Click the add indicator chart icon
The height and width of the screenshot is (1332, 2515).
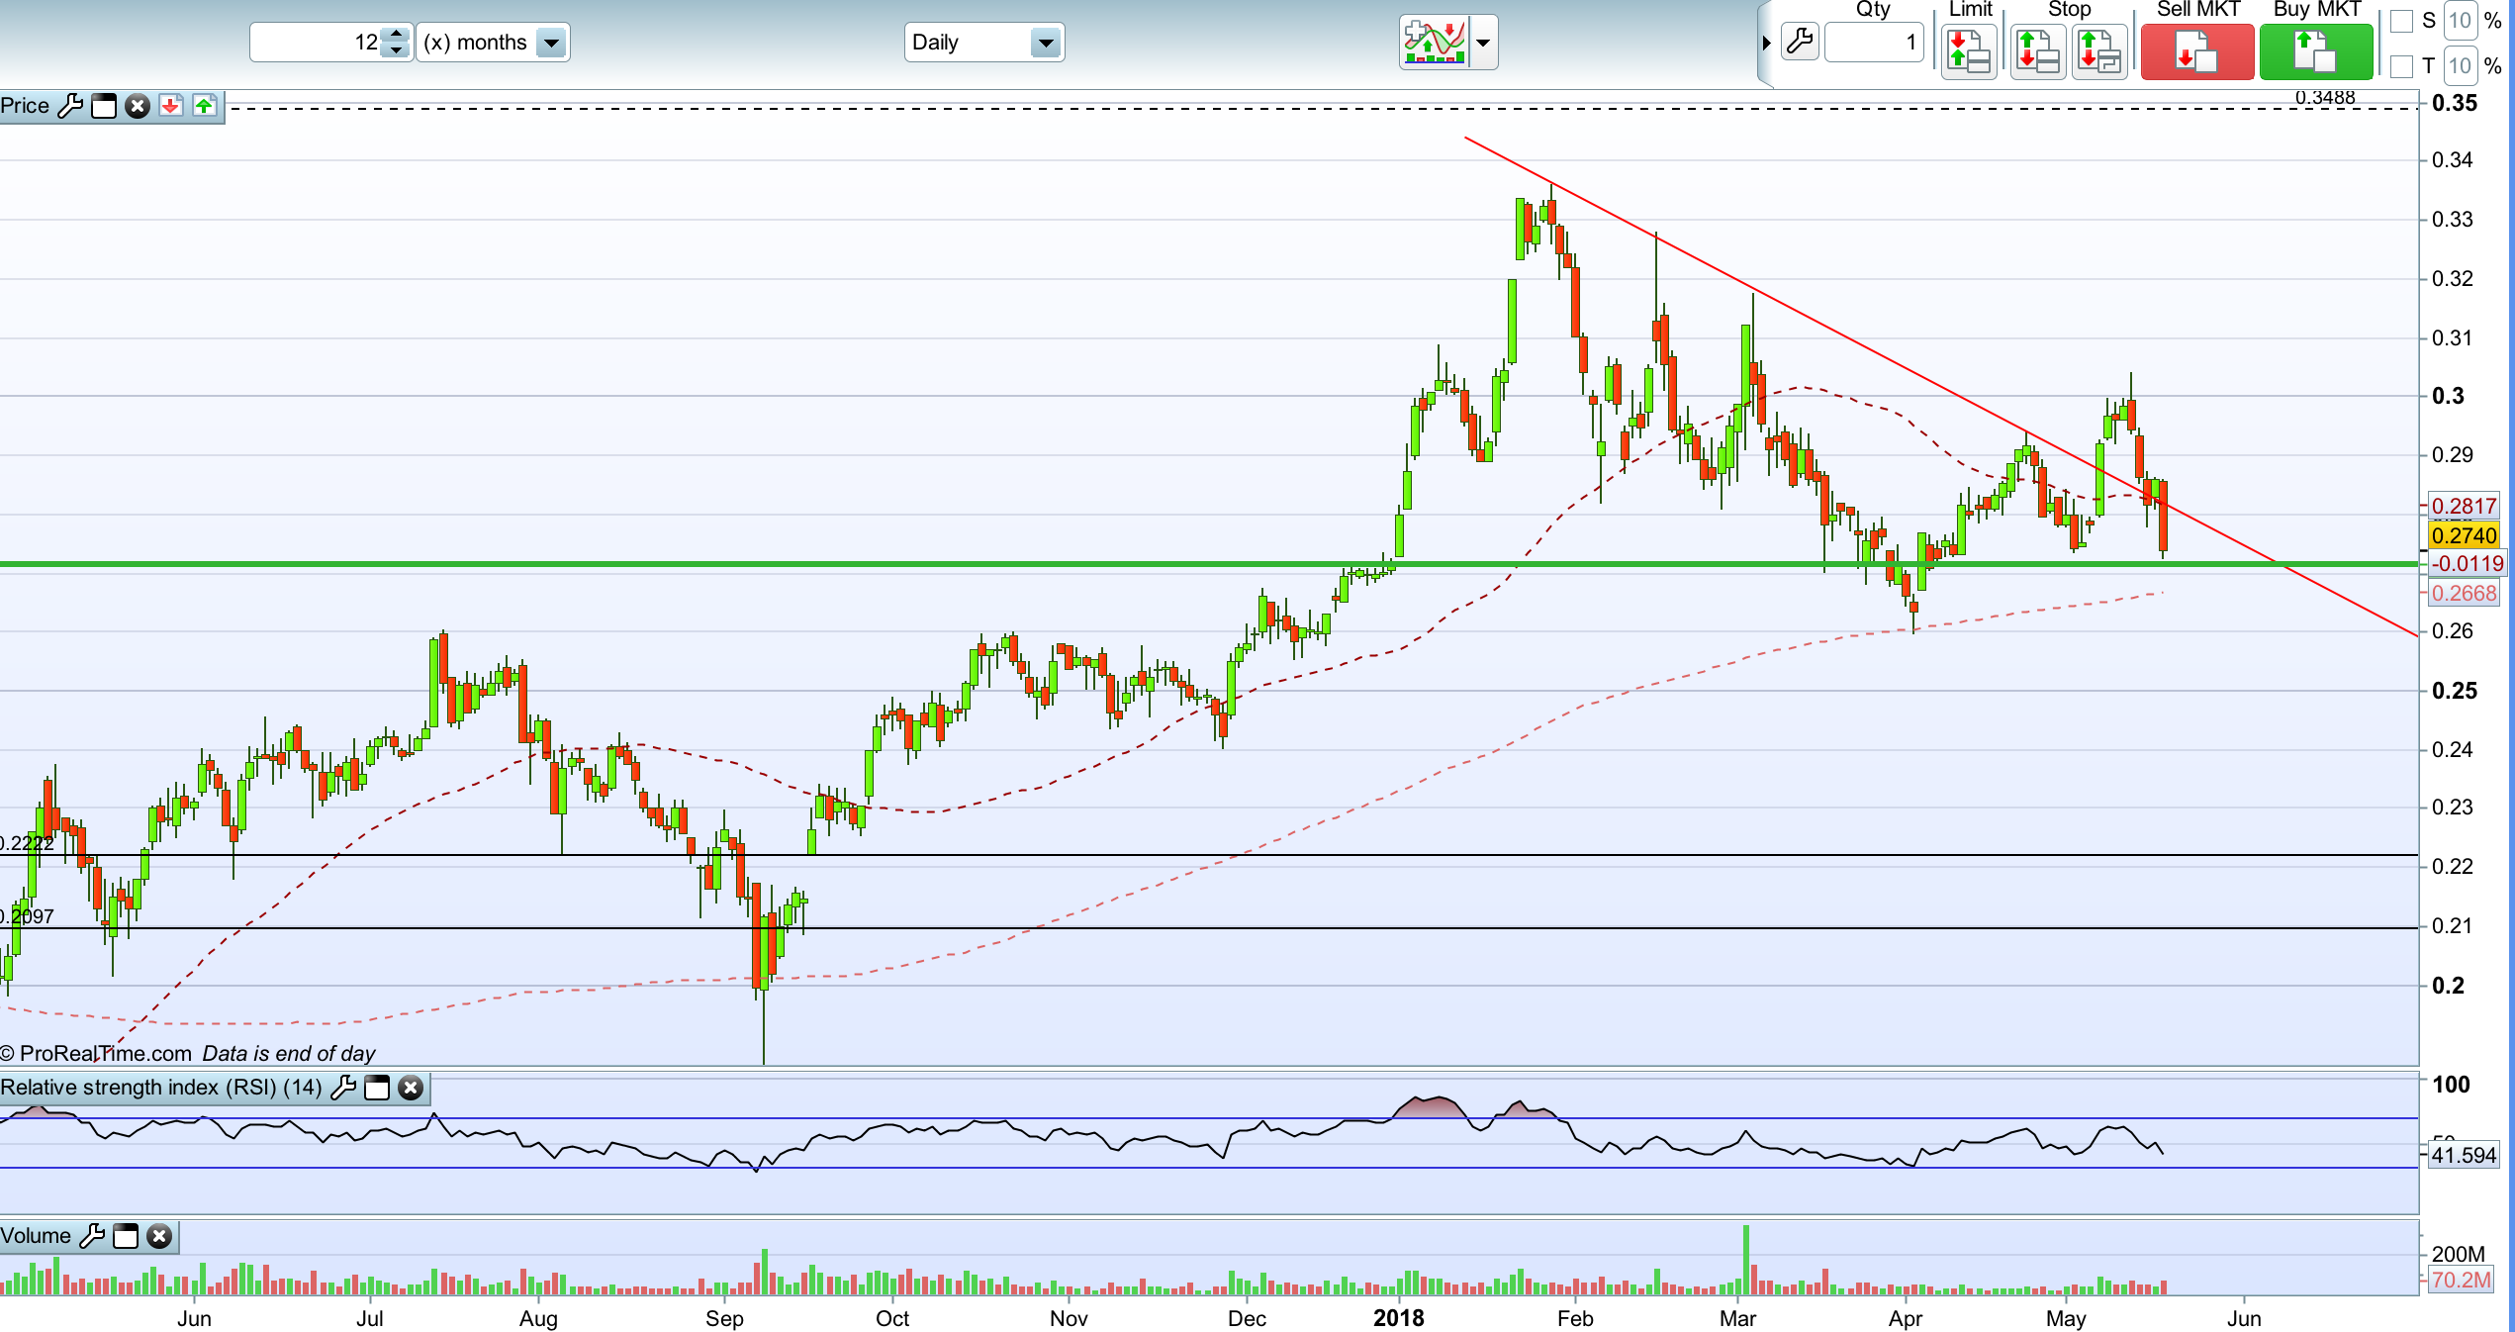tap(1435, 43)
